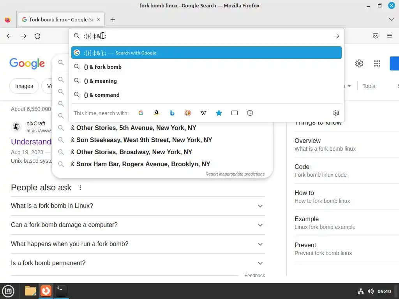The height and width of the screenshot is (299, 399).
Task: Search this time with Bing icon
Action: [x=172, y=113]
